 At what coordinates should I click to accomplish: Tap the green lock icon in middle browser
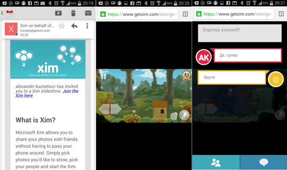[x=103, y=14]
